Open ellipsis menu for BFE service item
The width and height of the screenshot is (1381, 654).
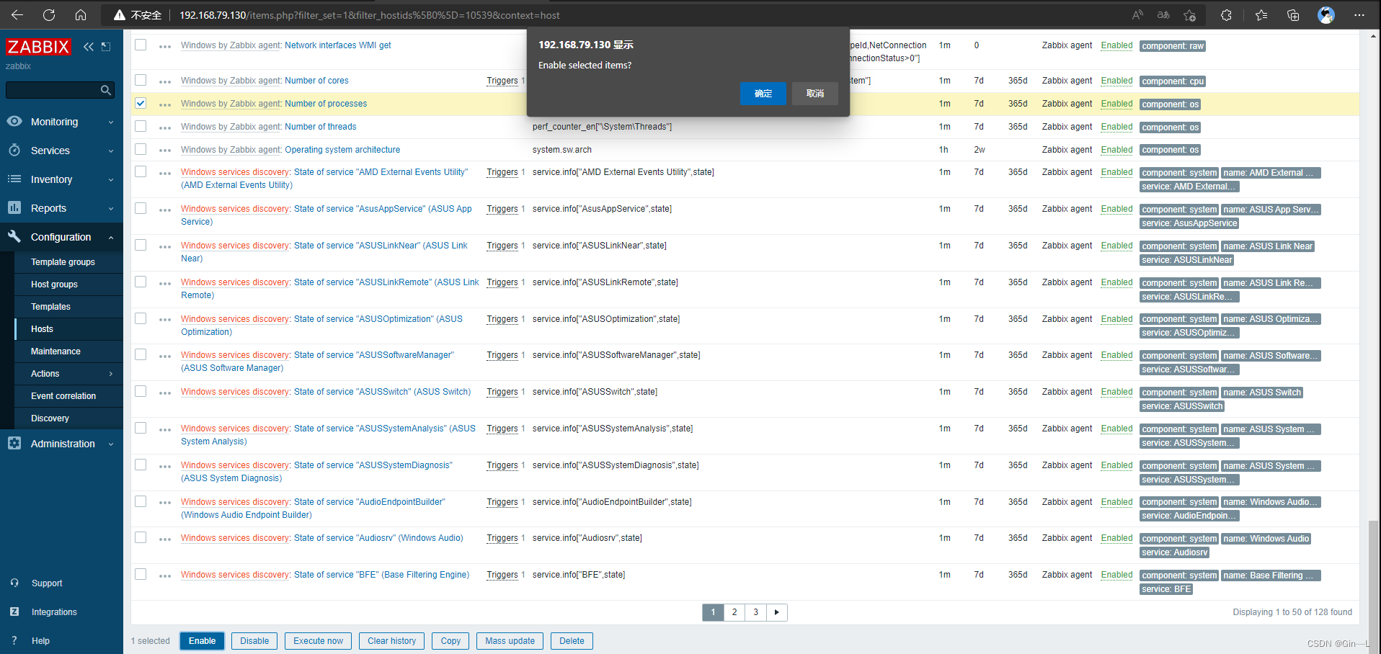(165, 575)
